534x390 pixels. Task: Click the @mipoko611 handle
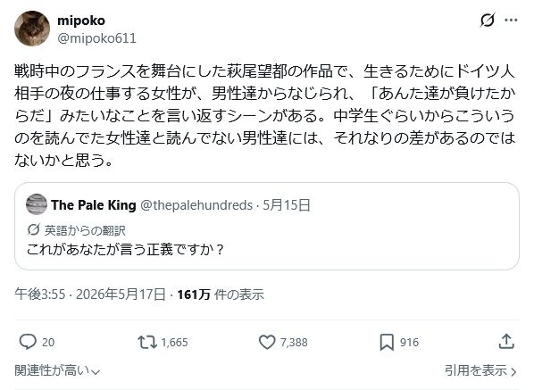(x=96, y=38)
